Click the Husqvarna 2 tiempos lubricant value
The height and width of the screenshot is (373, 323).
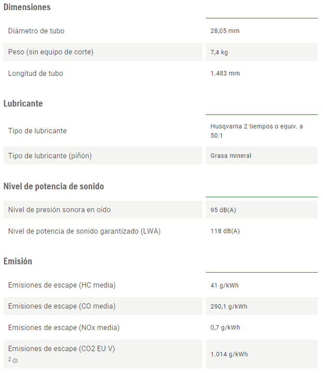pyautogui.click(x=256, y=131)
